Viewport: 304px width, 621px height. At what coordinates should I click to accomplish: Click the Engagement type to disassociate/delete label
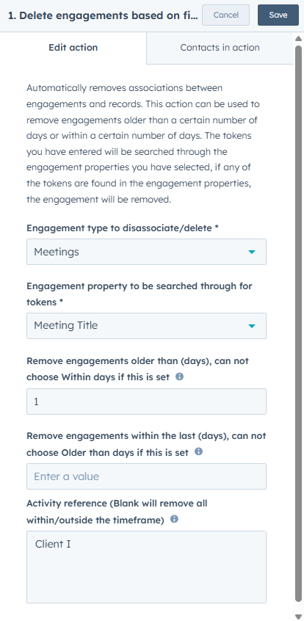(123, 228)
